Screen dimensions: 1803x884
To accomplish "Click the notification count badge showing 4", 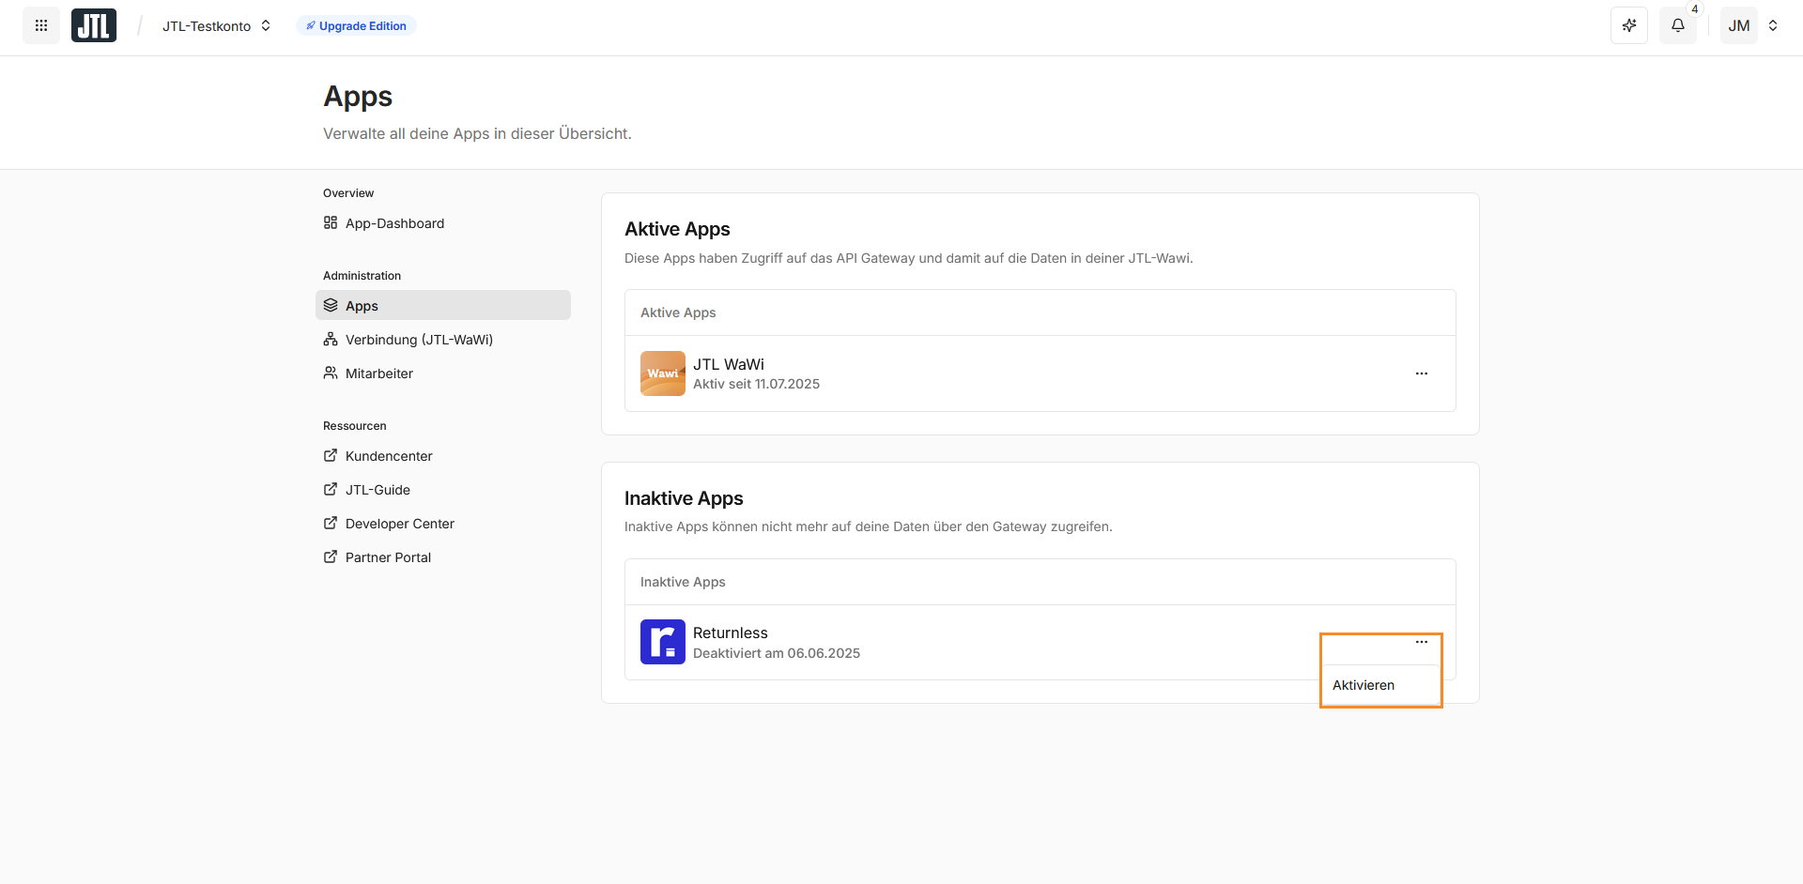I will click(1695, 9).
